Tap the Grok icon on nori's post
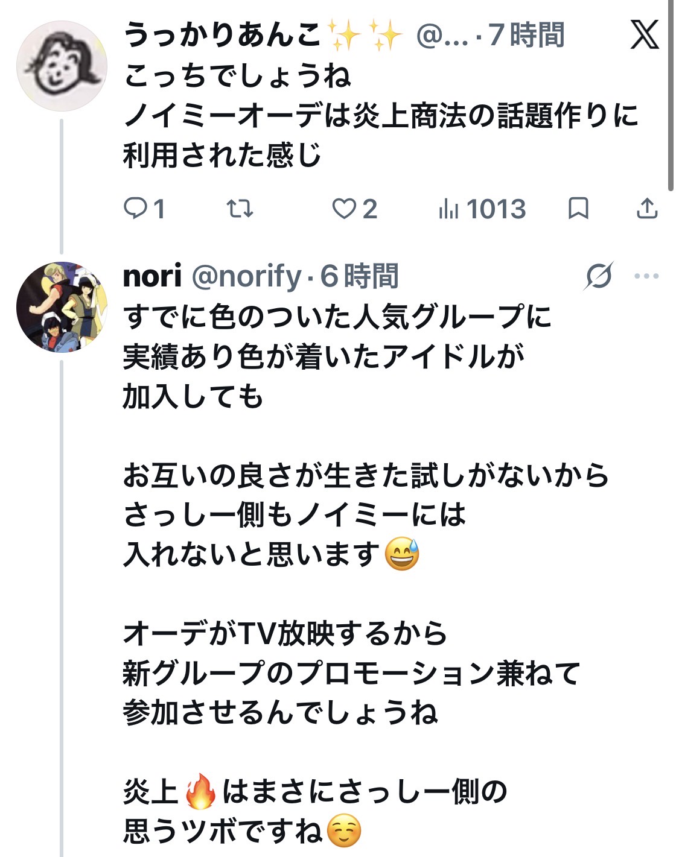679x857 pixels. pos(599,276)
